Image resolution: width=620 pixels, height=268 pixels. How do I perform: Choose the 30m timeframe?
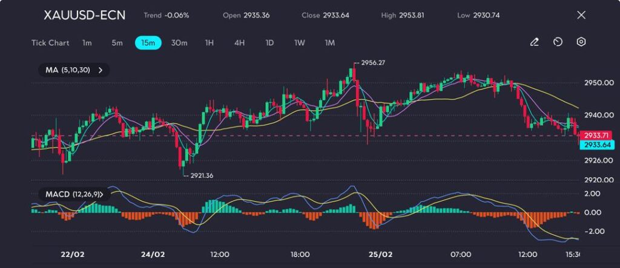point(179,43)
